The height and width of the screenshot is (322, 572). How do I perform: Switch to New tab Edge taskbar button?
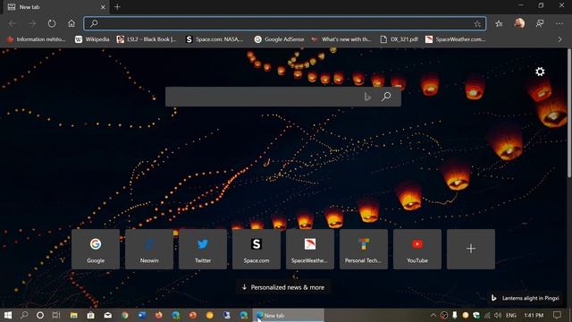click(288, 315)
